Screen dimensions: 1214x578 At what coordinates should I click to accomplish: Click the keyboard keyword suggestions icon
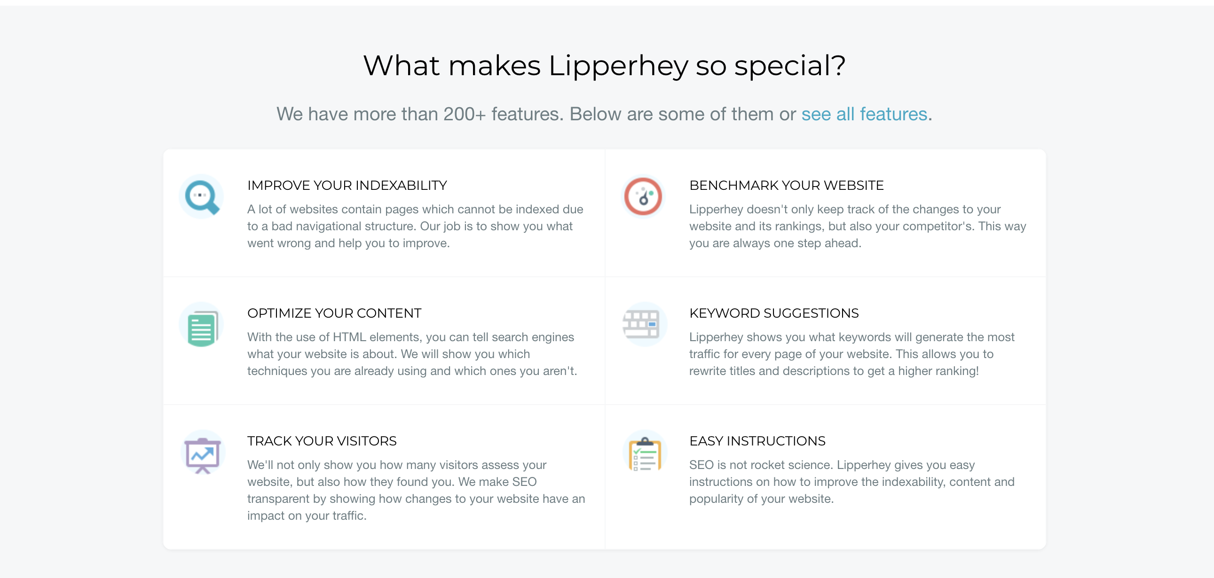point(643,325)
